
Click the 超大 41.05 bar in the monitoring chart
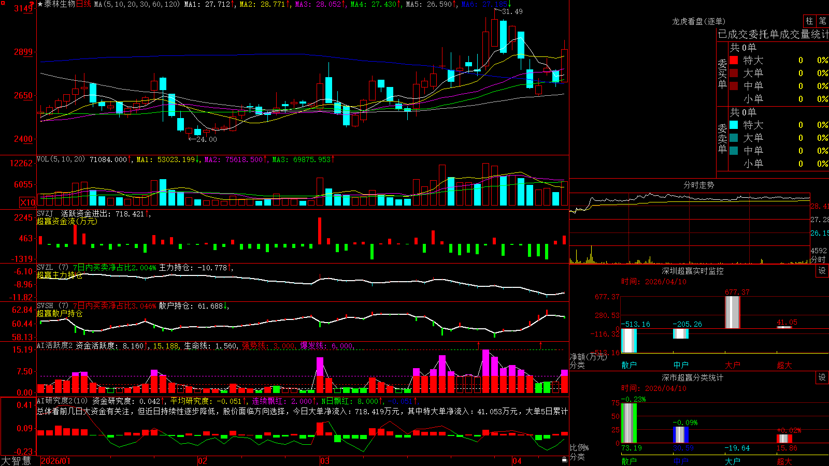pyautogui.click(x=784, y=327)
